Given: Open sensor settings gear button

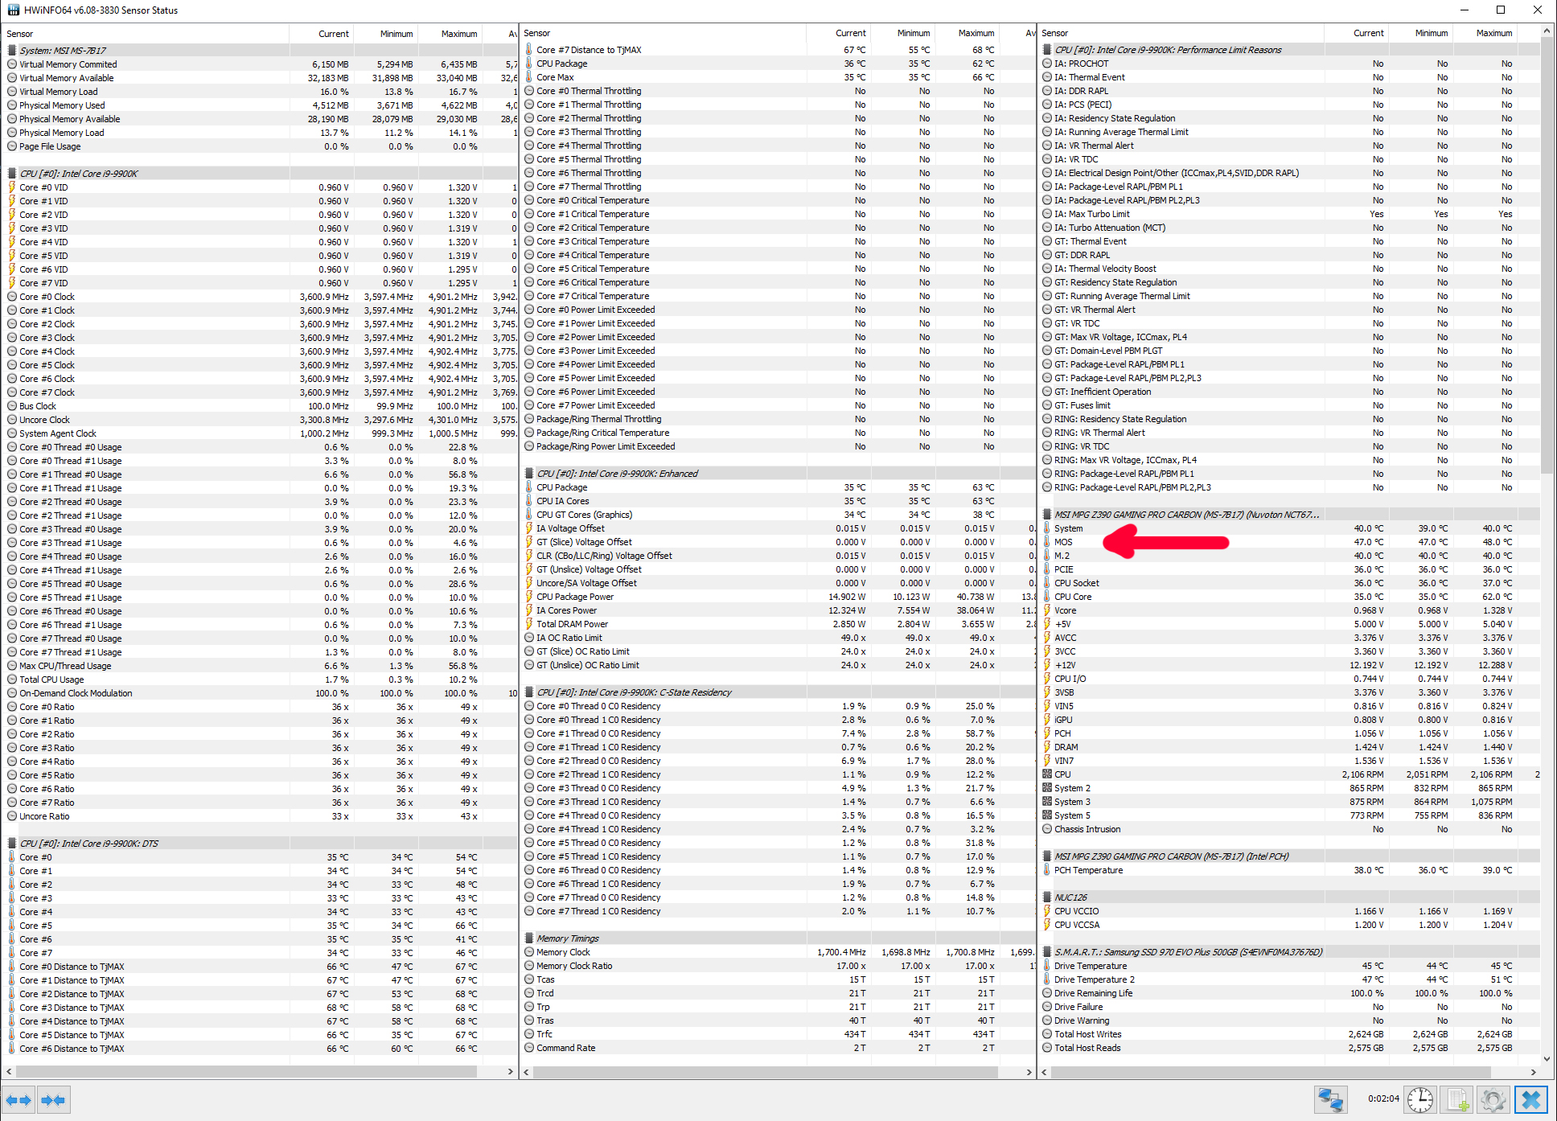Looking at the screenshot, I should tap(1493, 1099).
